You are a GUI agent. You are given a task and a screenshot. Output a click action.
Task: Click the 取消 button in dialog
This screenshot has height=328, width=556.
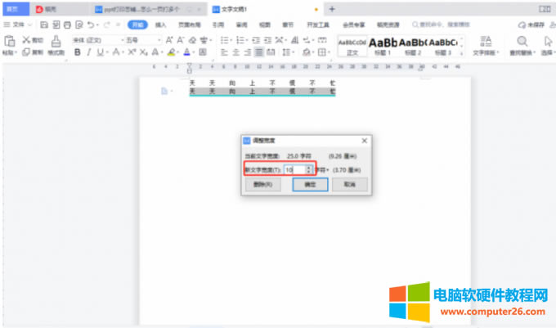click(350, 184)
